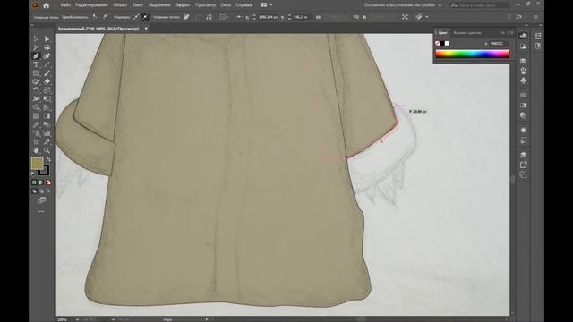Reset to default fill and stroke

pyautogui.click(x=34, y=174)
